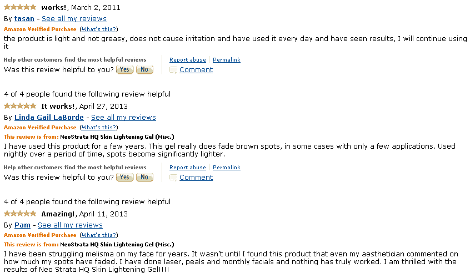
Task: Click the star rating of the "It works!" review
Action: 20,105
